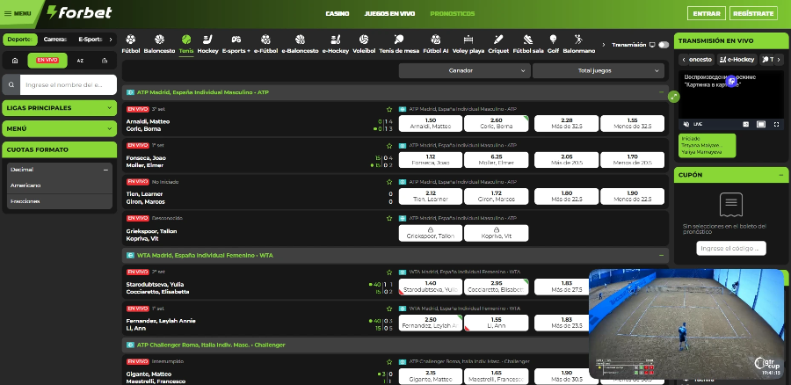Open Pronosticos from top navigation
791x385 pixels.
tap(453, 13)
